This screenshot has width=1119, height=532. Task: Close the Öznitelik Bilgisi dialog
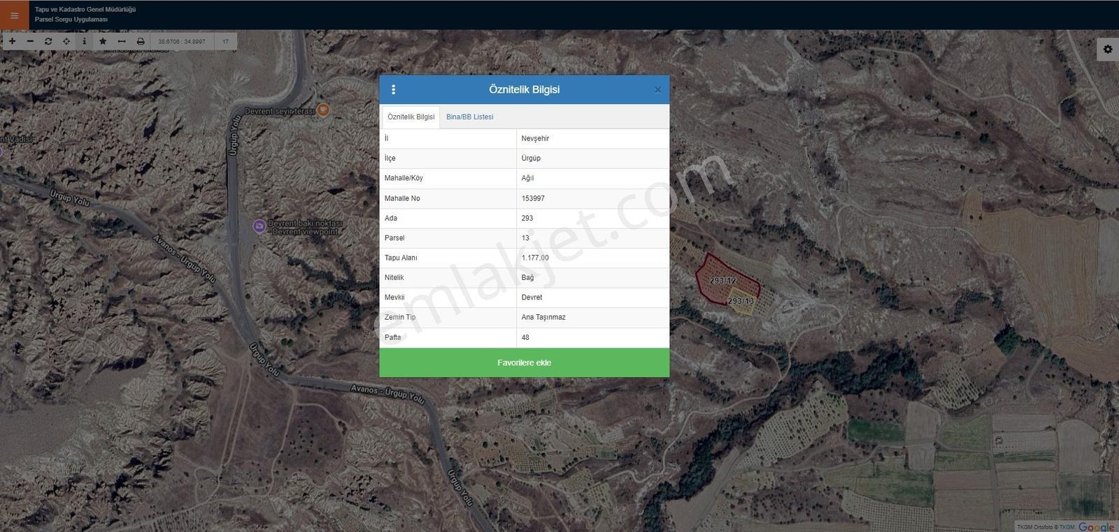point(657,90)
